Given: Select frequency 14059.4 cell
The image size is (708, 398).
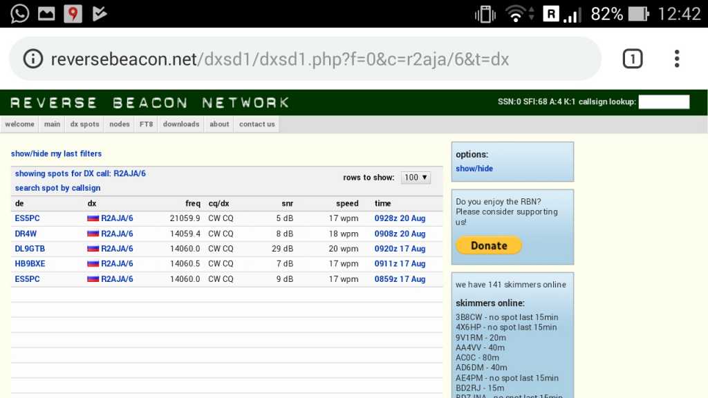Looking at the screenshot, I should [185, 234].
